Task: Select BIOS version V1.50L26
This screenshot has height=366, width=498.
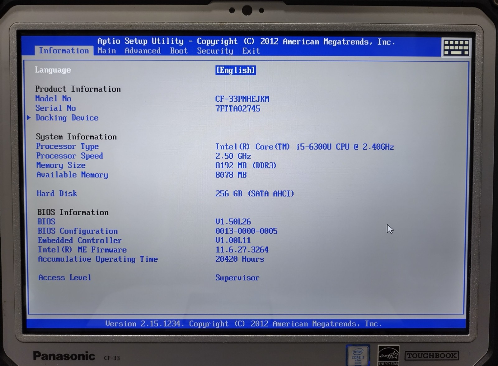Action: coord(233,222)
